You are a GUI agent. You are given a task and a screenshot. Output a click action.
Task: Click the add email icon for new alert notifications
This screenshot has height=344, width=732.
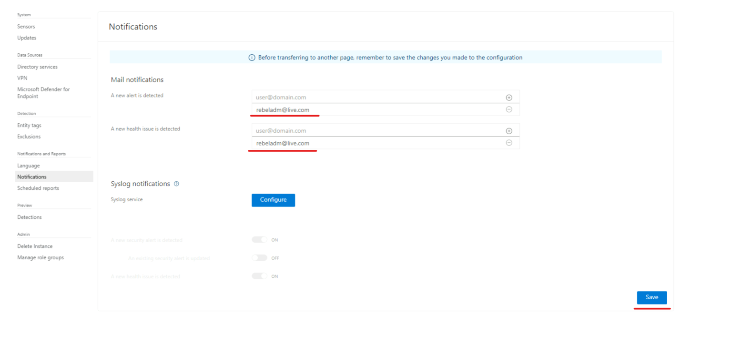point(508,97)
